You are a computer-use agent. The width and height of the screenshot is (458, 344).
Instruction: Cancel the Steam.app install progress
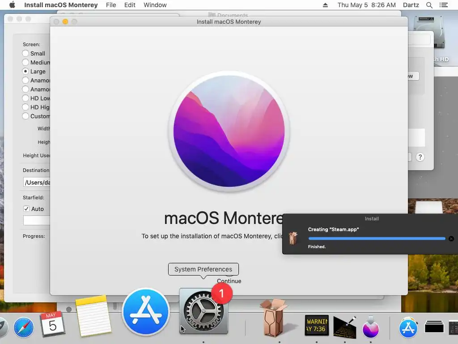pos(451,239)
